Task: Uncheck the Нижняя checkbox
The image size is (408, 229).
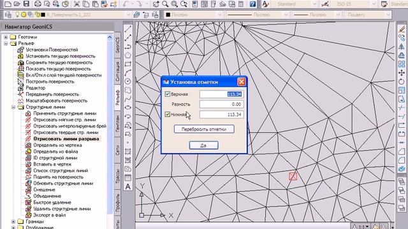Action: (x=167, y=114)
